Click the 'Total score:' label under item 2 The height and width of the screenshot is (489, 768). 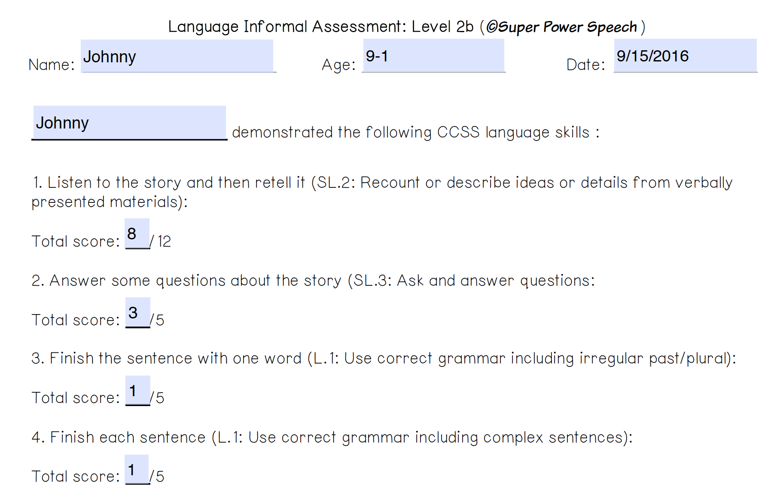(x=76, y=320)
